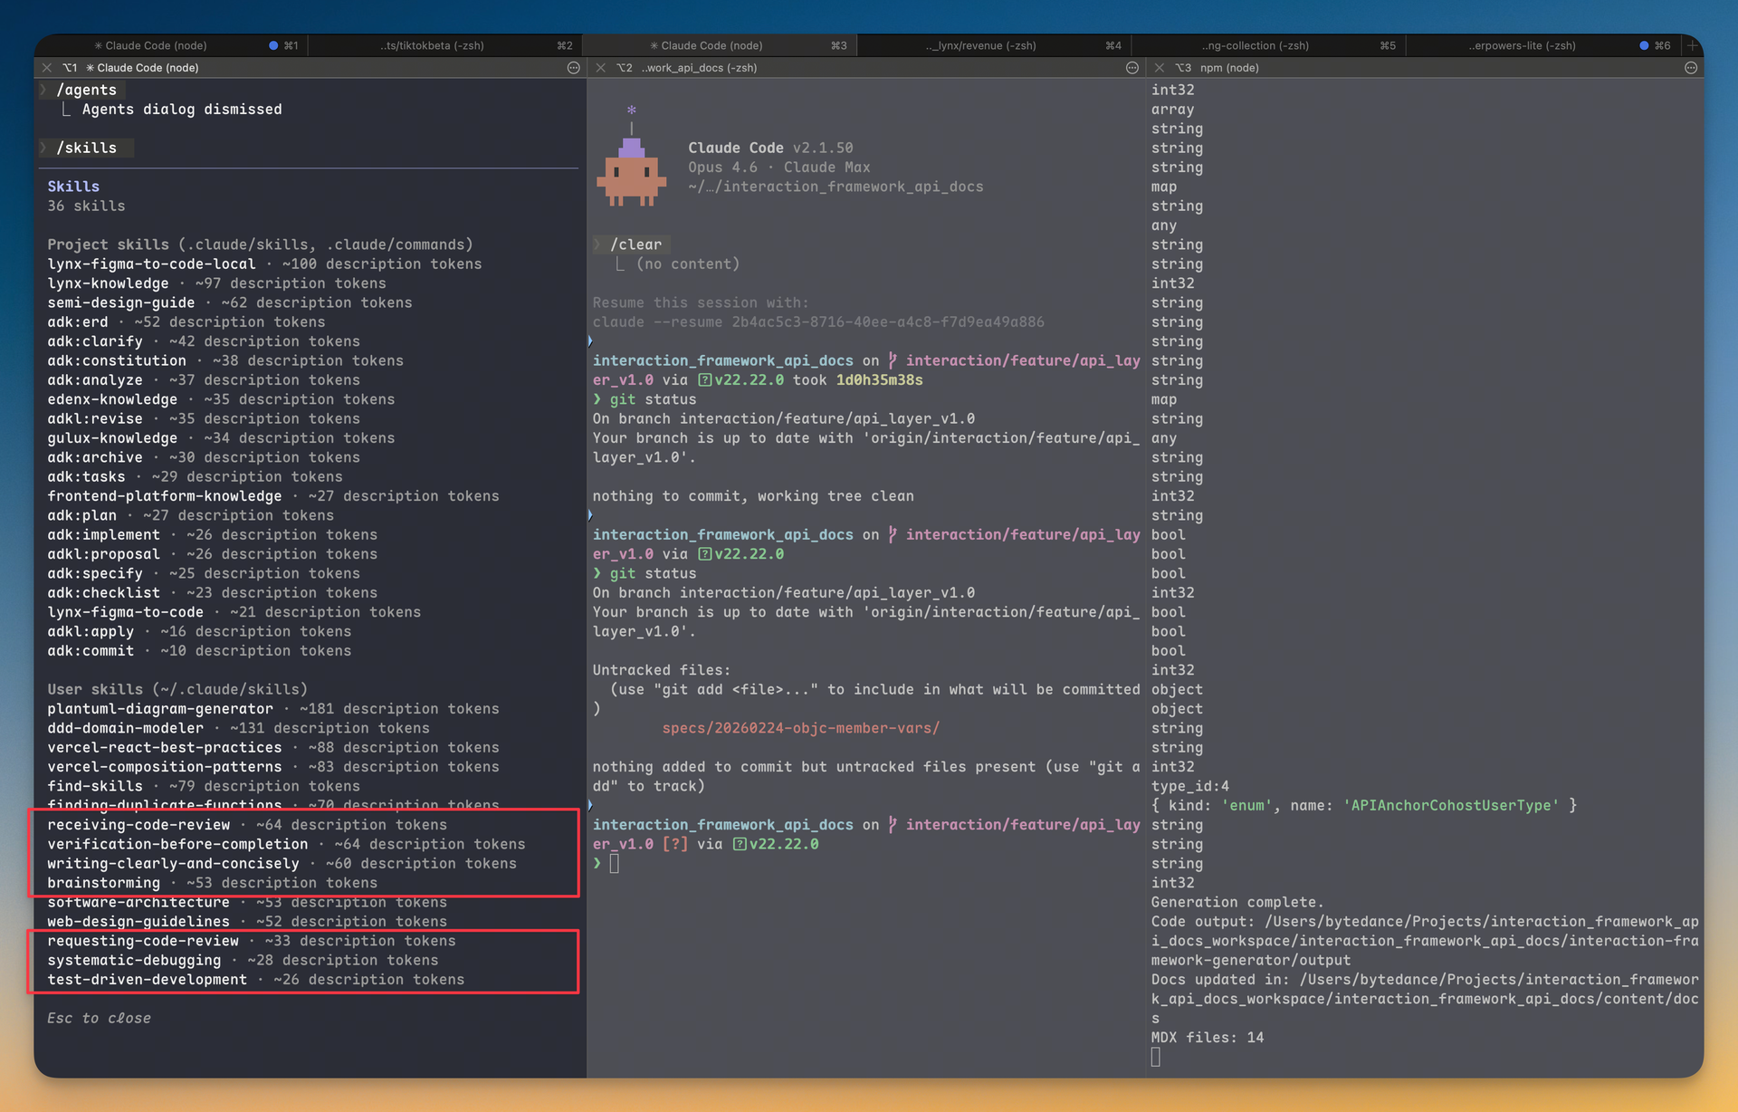This screenshot has height=1112, width=1738.
Task: Click the zsh prompt cursor in middle pane
Action: click(615, 863)
